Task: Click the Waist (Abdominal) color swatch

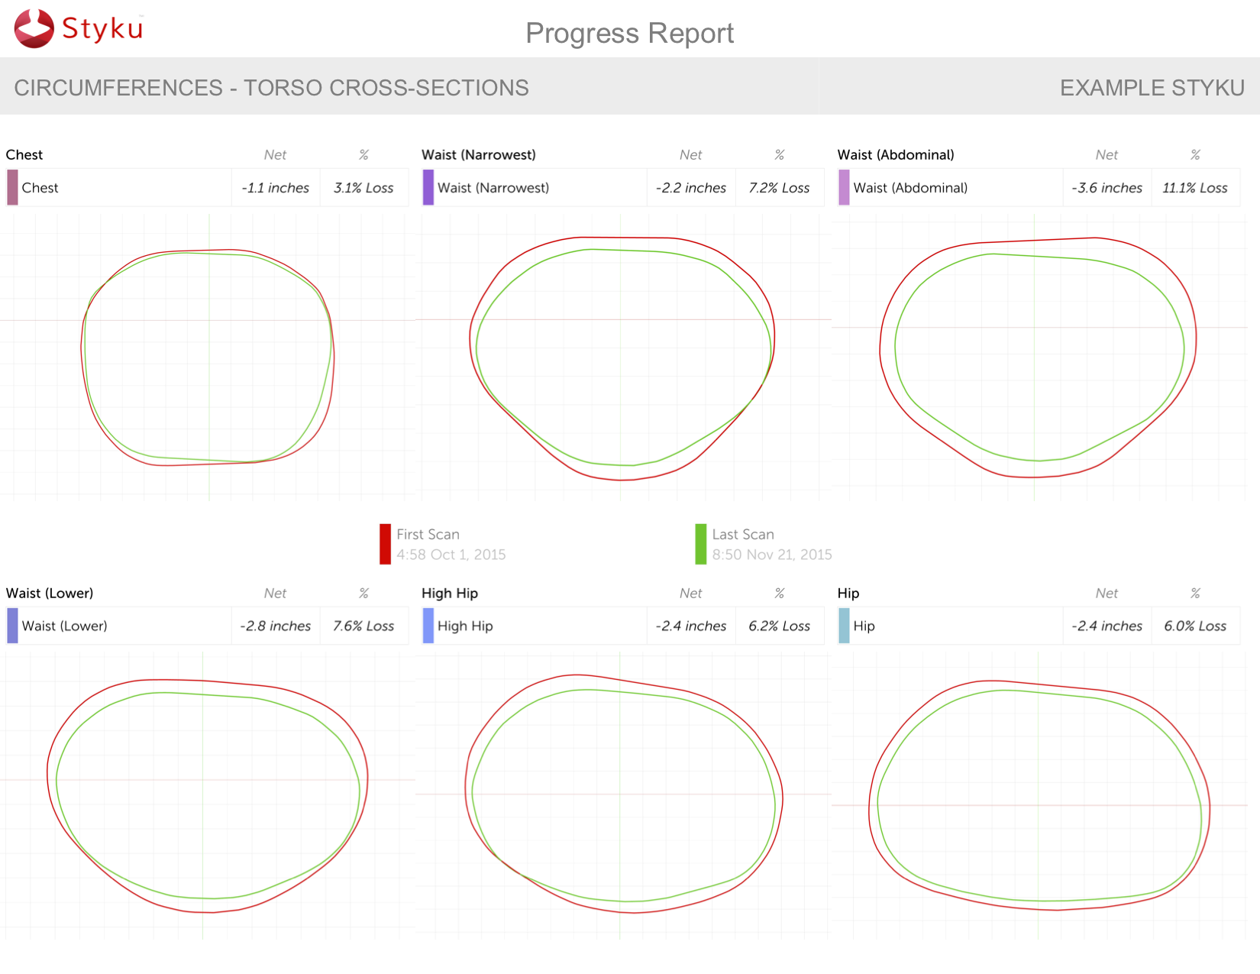Action: [844, 188]
